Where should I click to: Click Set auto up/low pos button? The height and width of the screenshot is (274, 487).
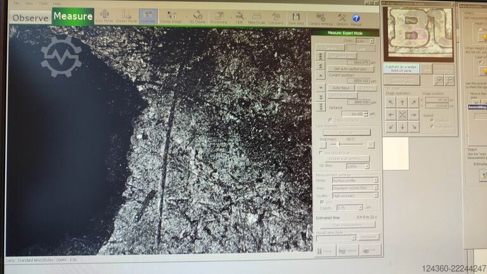coord(350,69)
